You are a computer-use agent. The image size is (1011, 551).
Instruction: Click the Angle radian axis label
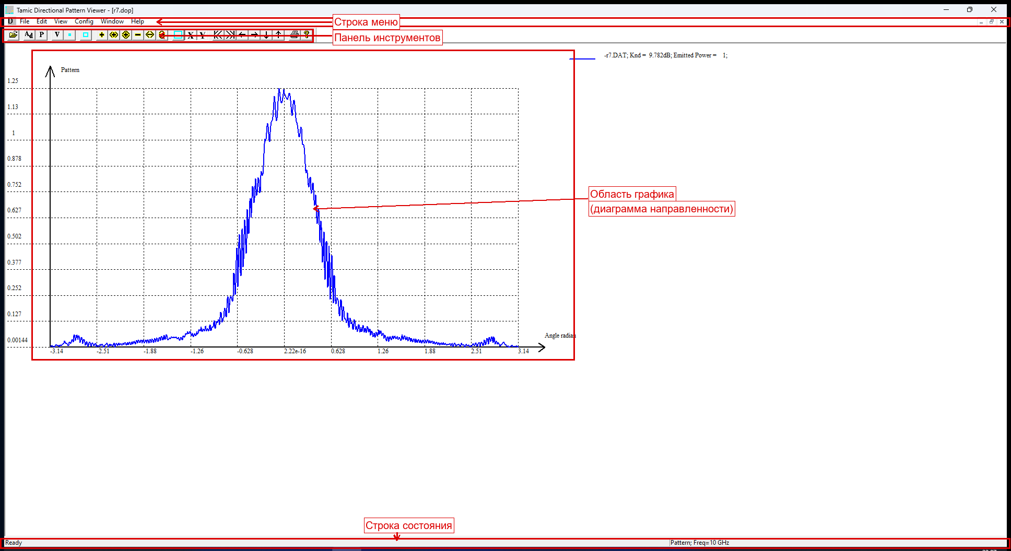560,336
